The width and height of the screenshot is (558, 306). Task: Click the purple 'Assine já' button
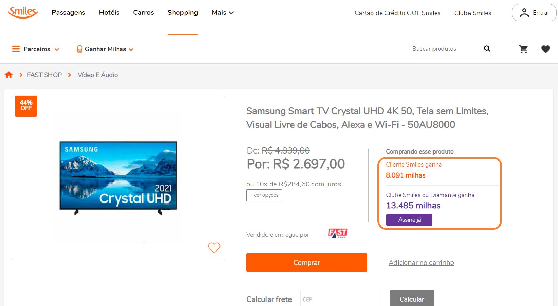coord(409,220)
